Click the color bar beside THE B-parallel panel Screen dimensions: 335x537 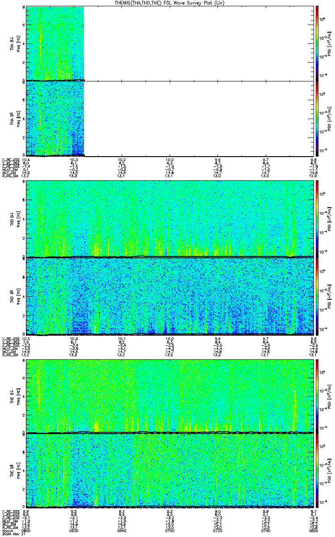coord(317,470)
